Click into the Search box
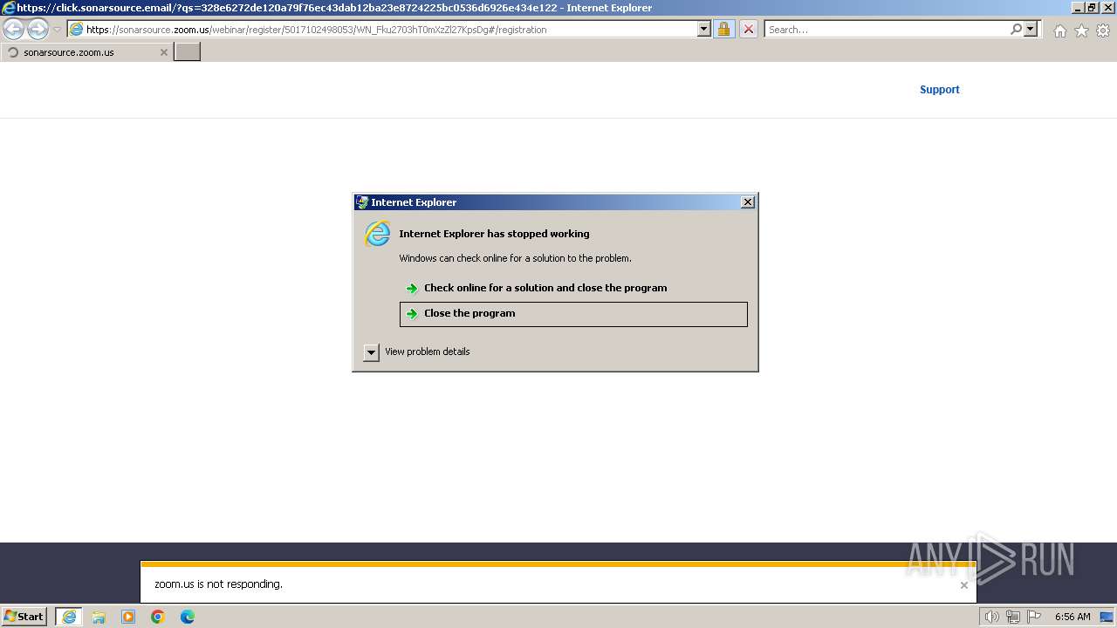 pyautogui.click(x=887, y=30)
